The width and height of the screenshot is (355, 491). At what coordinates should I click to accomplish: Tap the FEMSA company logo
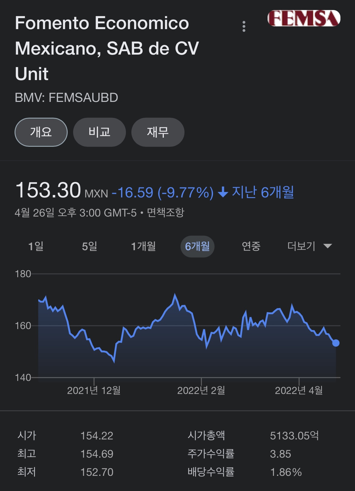pyautogui.click(x=304, y=18)
